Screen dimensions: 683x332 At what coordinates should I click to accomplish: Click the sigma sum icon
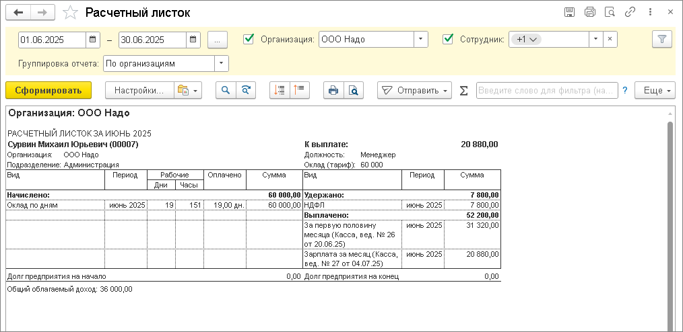[x=464, y=90]
